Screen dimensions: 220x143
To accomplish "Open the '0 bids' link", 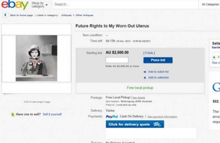I will 149,53.
